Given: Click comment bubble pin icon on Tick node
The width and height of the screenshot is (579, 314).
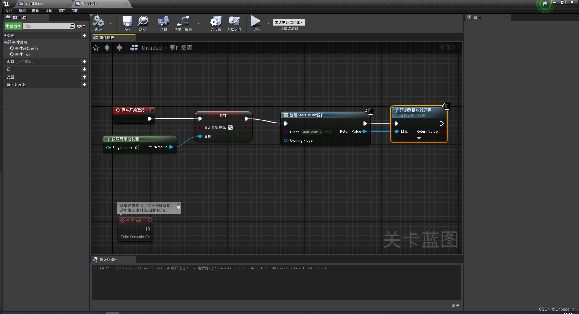Looking at the screenshot, I should (x=179, y=204).
